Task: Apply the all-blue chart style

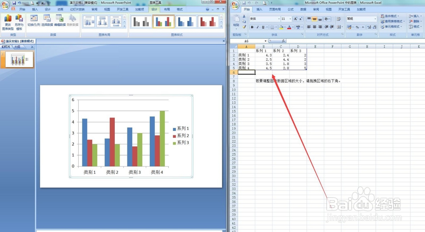Action: click(x=186, y=22)
